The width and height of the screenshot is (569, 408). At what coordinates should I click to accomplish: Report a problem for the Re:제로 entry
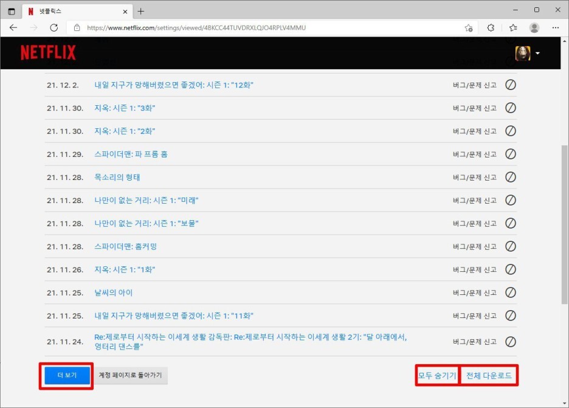click(475, 342)
